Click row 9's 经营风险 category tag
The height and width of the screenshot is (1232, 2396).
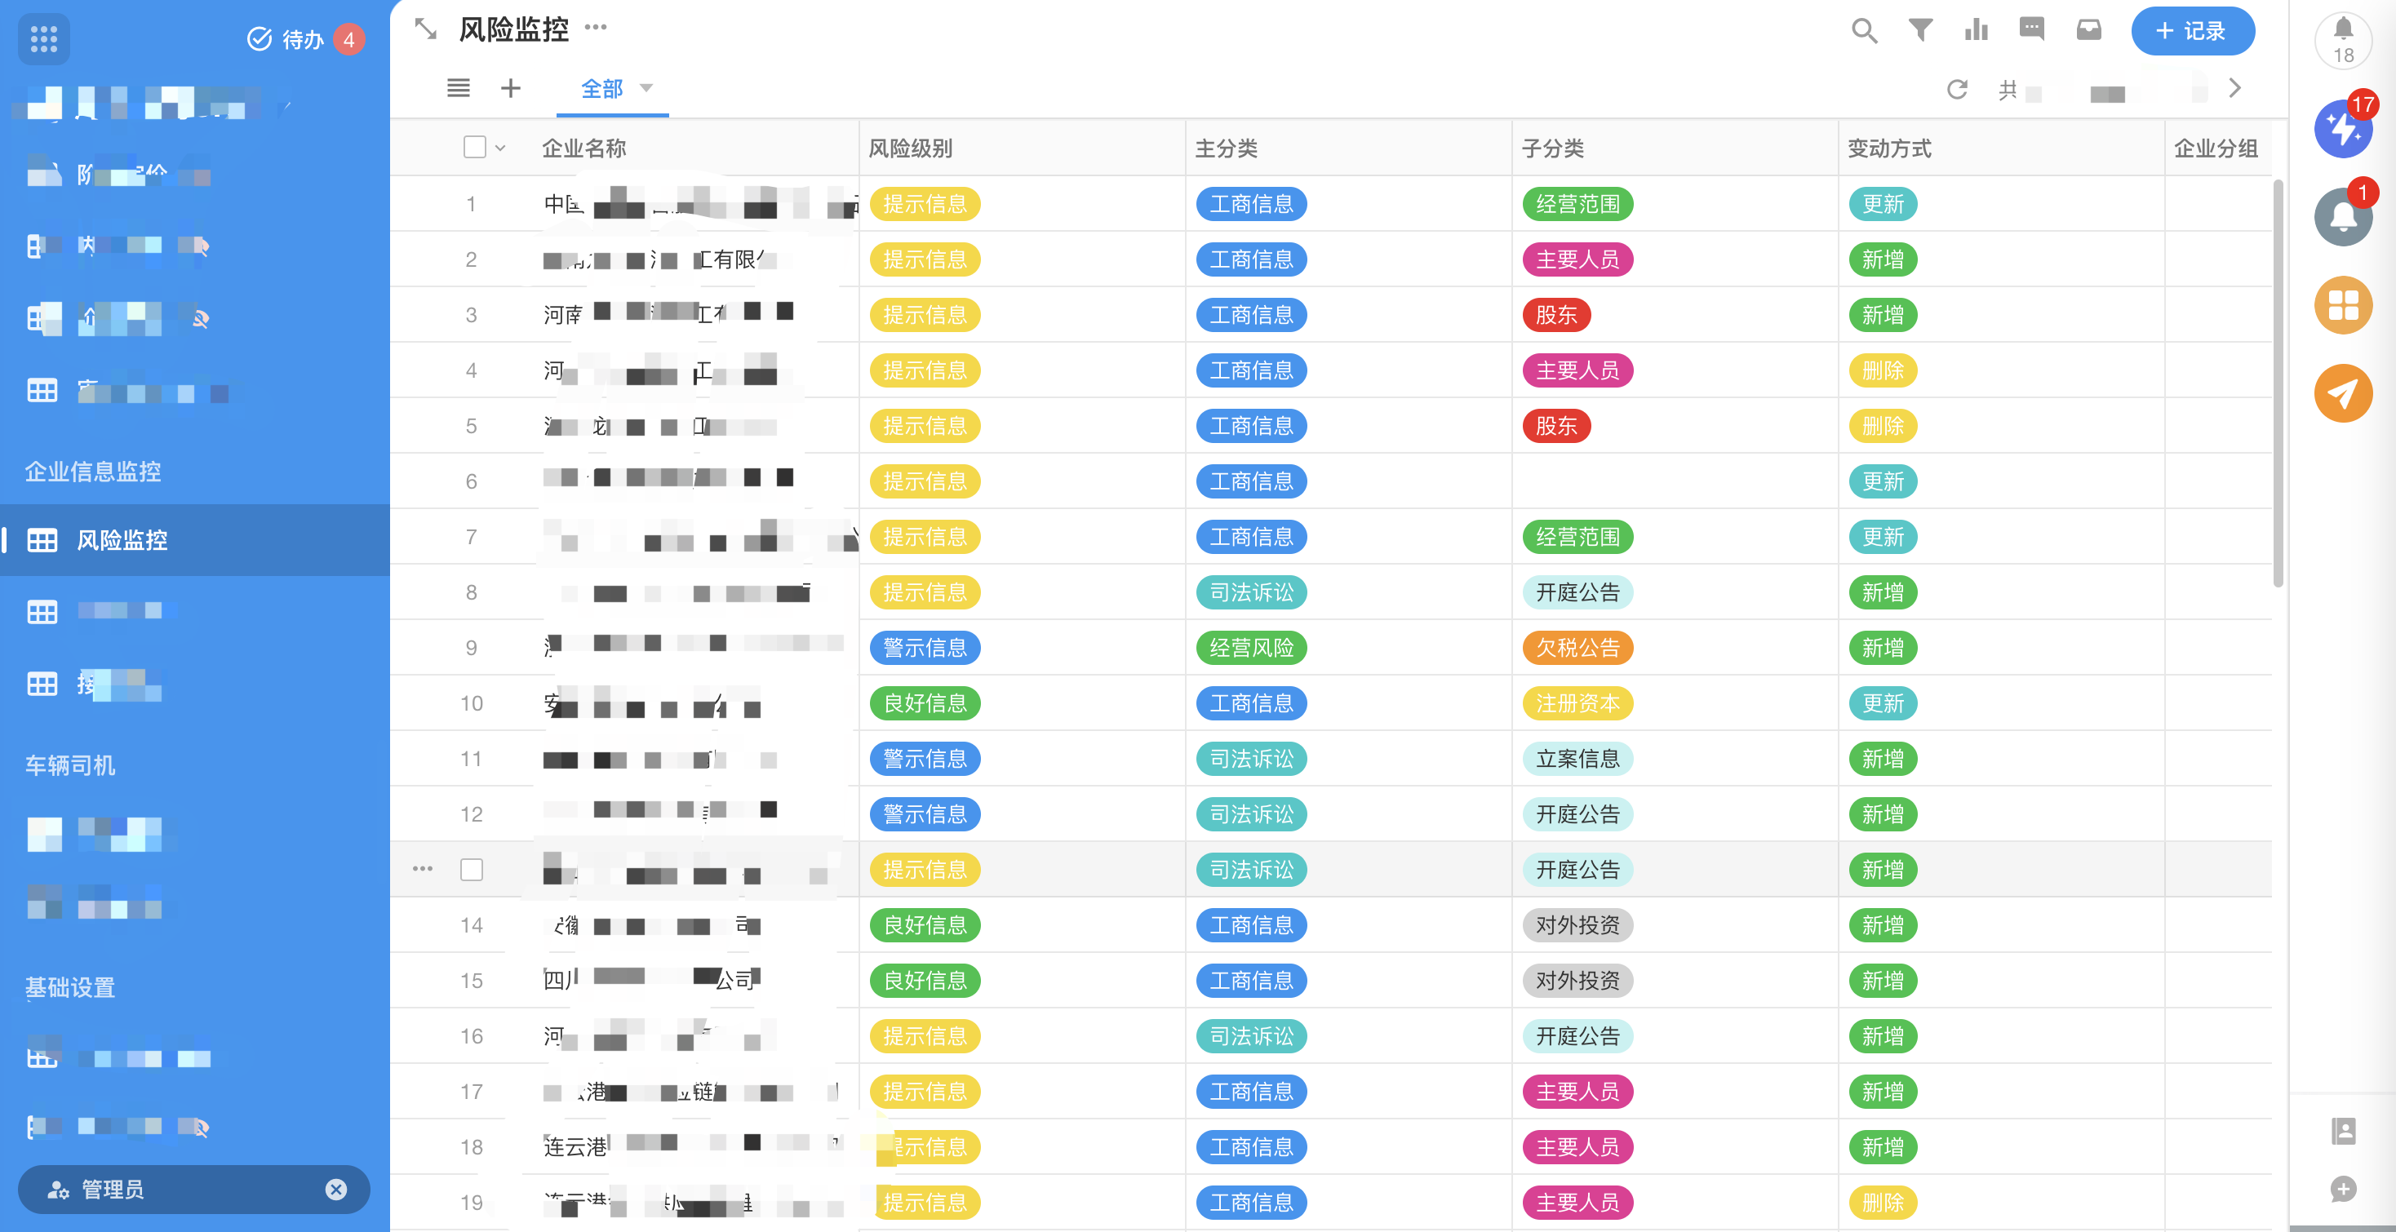pyautogui.click(x=1251, y=648)
